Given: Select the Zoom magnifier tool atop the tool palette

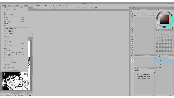Looking at the screenshot, I should tap(132, 11).
